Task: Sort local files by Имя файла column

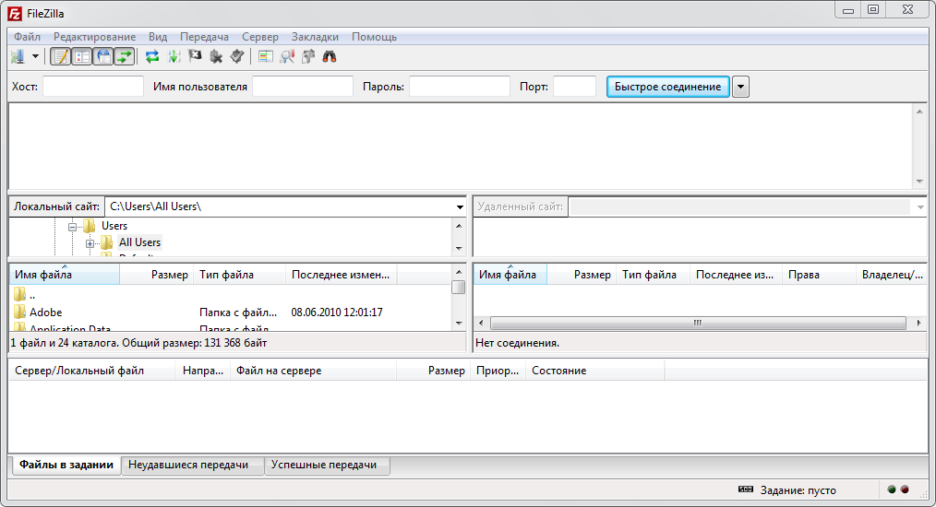Action: (65, 275)
